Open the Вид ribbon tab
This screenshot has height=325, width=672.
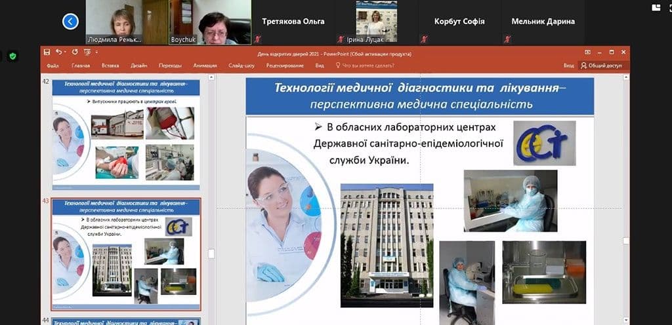pos(320,66)
